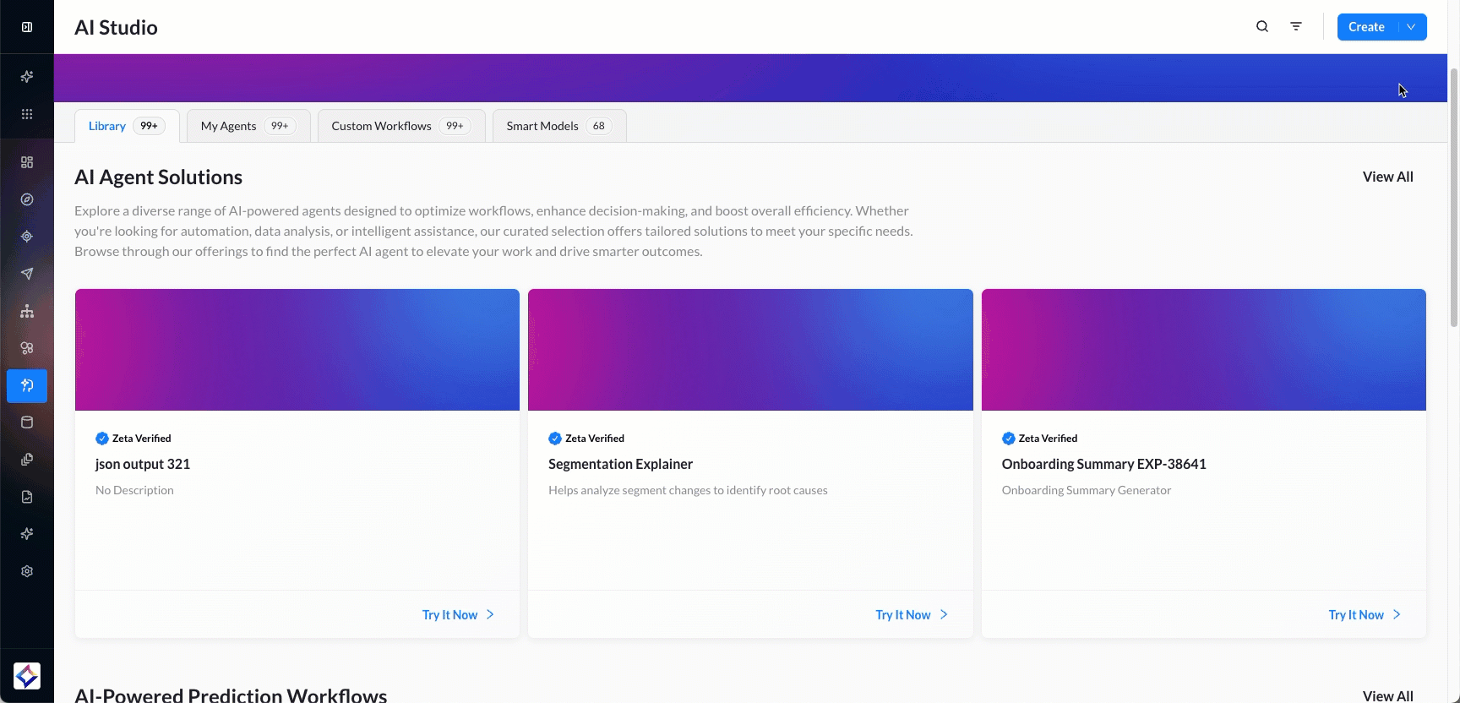
Task: Open the apps grid icon in sidebar
Action: [27, 114]
